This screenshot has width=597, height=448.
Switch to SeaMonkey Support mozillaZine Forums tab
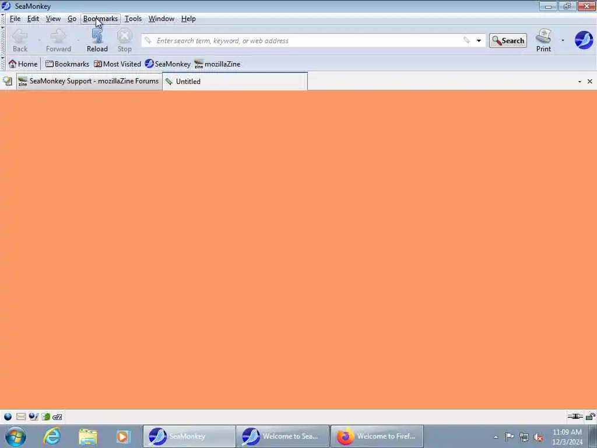89,81
